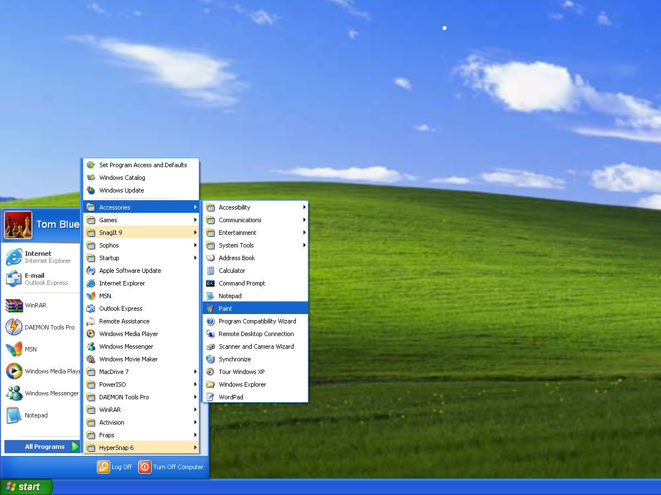Click the Outlook Express programs-list icon
Image resolution: width=661 pixels, height=495 pixels.
pos(91,309)
